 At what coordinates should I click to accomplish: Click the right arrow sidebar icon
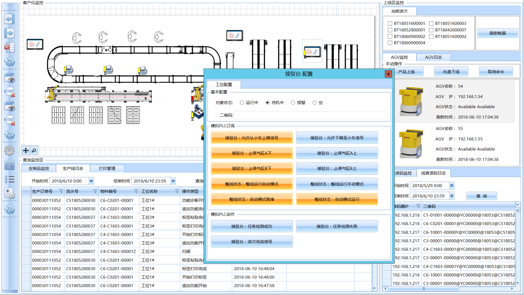(x=9, y=33)
